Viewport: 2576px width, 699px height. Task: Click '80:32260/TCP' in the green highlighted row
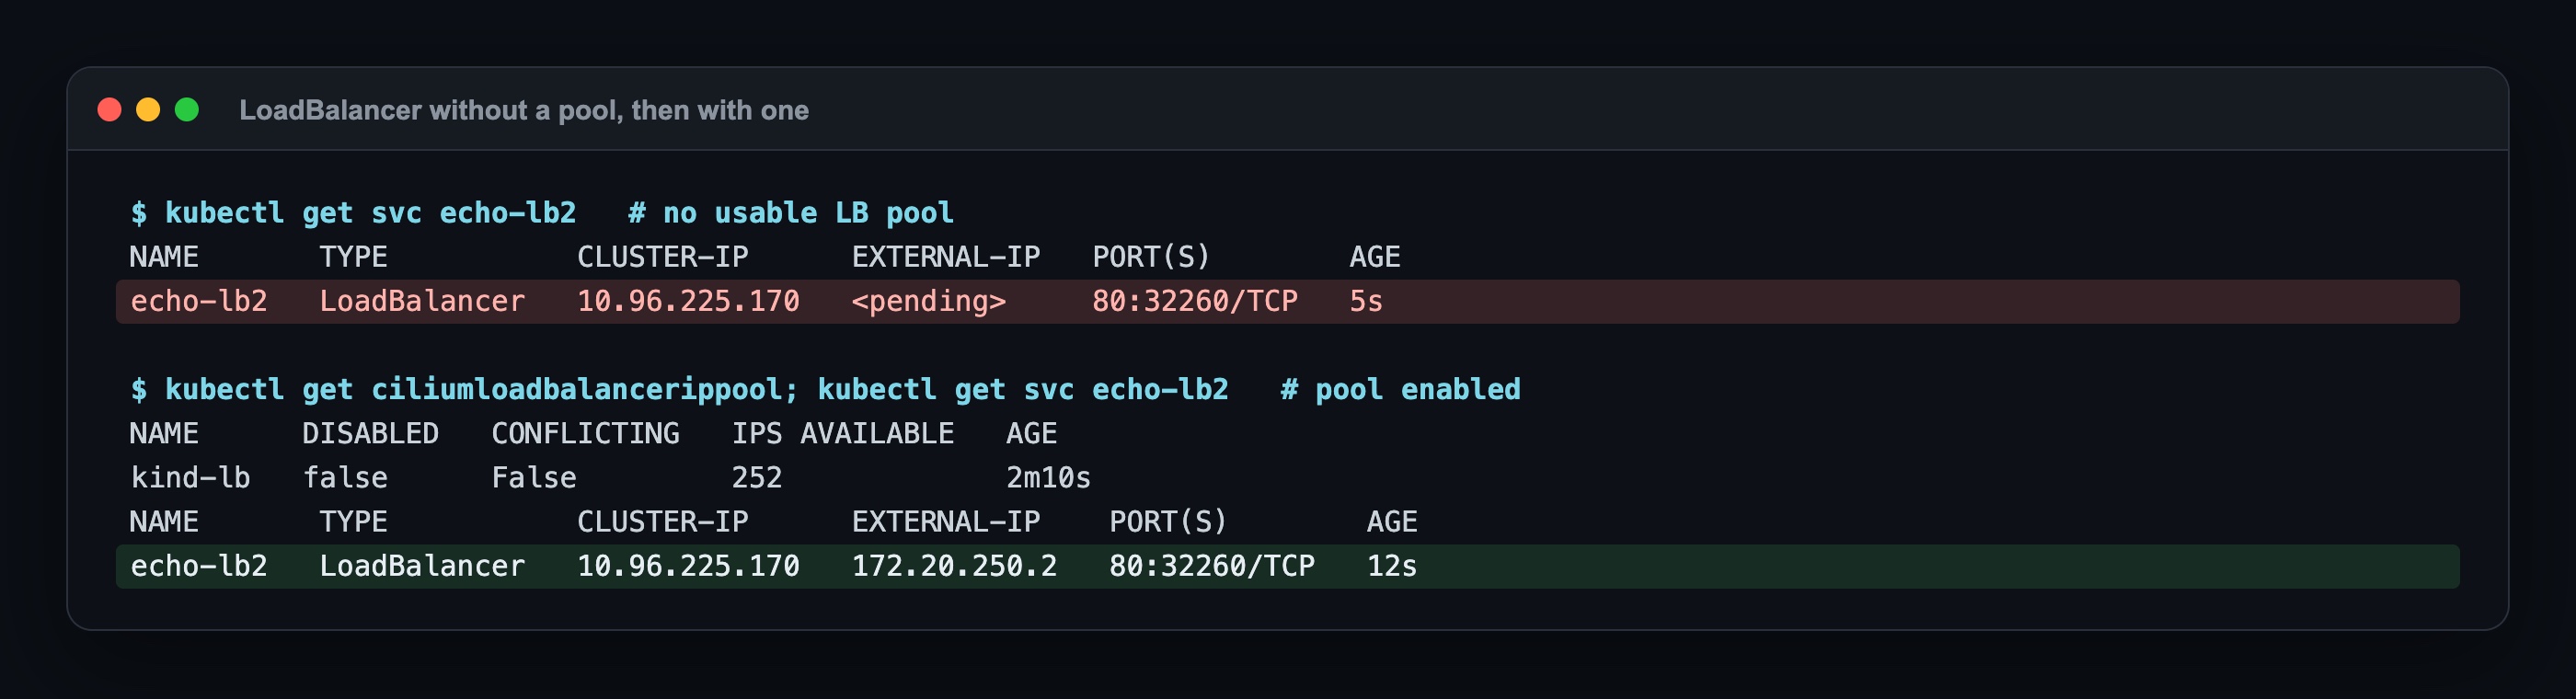point(1212,566)
